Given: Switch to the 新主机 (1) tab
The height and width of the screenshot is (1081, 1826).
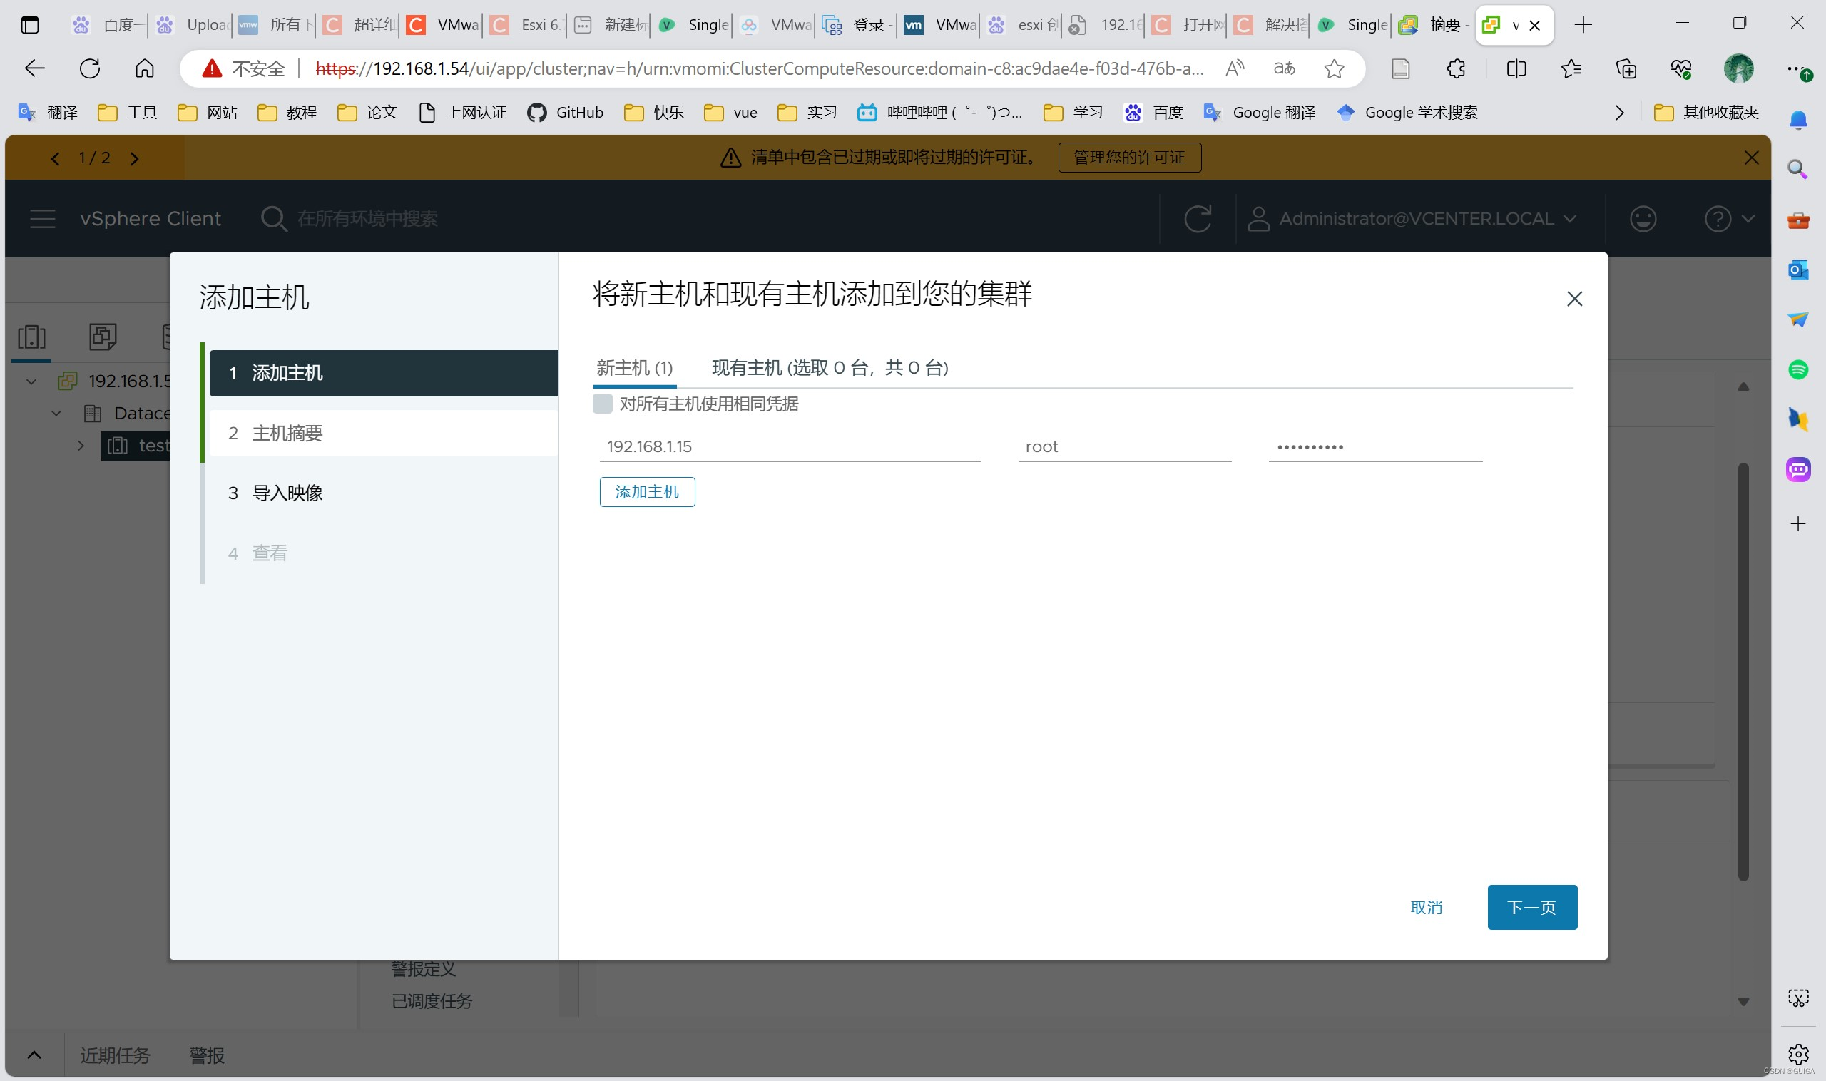Looking at the screenshot, I should pos(634,368).
